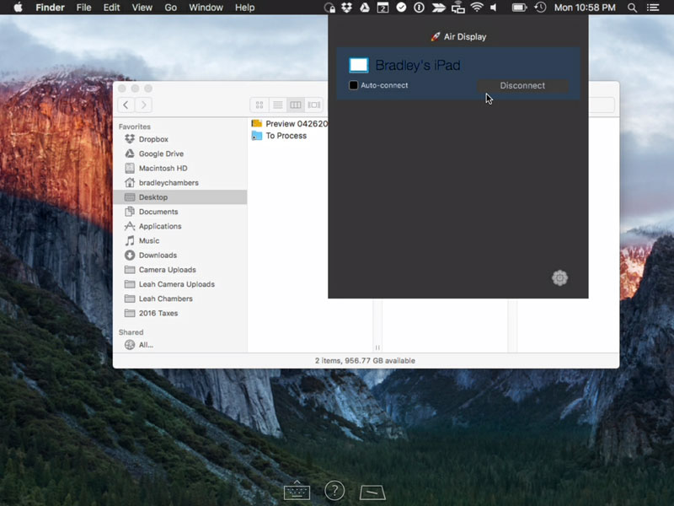Screen dimensions: 674x506
Task: Open the Help menu
Action: point(245,8)
